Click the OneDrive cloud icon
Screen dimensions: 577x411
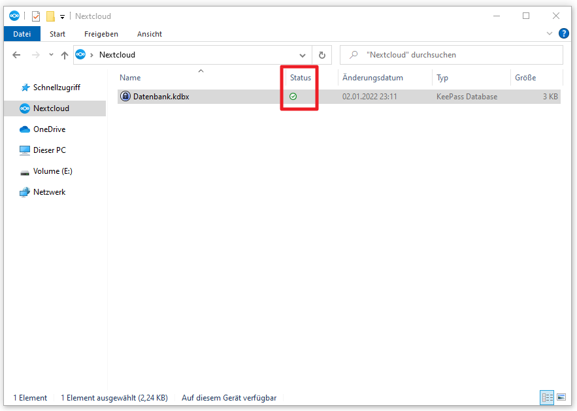(25, 129)
